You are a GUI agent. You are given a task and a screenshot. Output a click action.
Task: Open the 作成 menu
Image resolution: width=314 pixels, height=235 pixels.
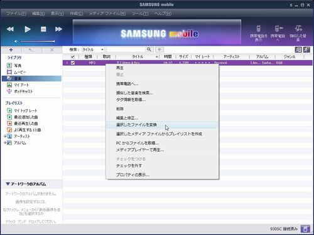76,14
